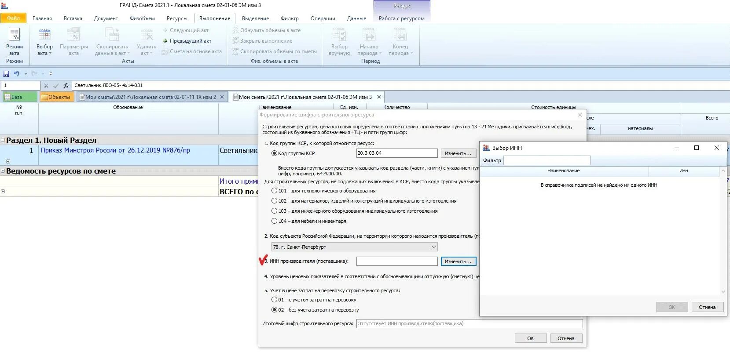Open the Выбор акта calendar icon
This screenshot has width=730, height=352.
44,35
